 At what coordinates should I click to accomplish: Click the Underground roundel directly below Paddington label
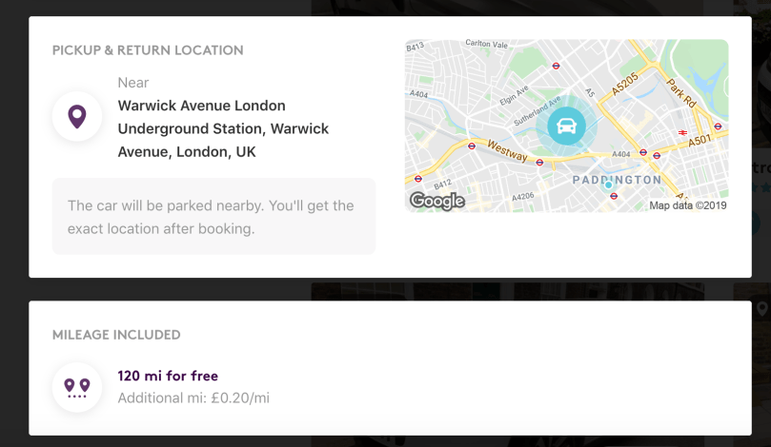(614, 196)
